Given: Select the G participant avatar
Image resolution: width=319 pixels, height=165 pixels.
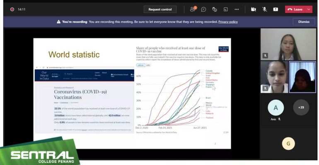Looking at the screenshot, I should coord(288,144).
